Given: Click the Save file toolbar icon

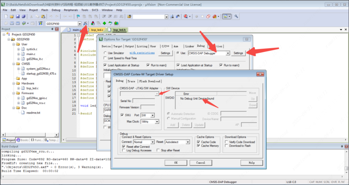Looking at the screenshot, I should click(18, 17).
